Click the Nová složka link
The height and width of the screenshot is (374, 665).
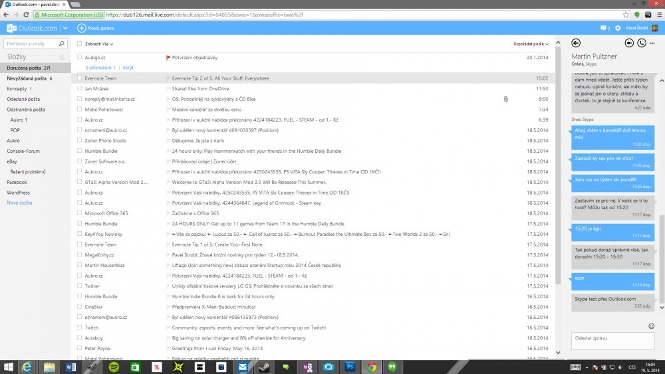point(19,203)
